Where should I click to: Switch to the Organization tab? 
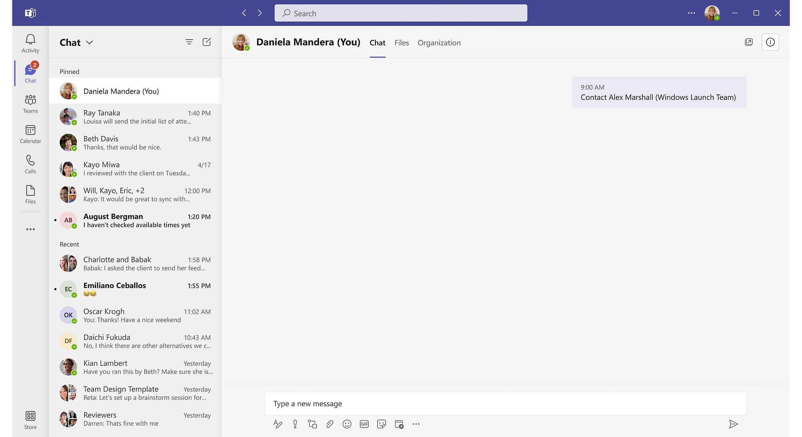point(439,42)
